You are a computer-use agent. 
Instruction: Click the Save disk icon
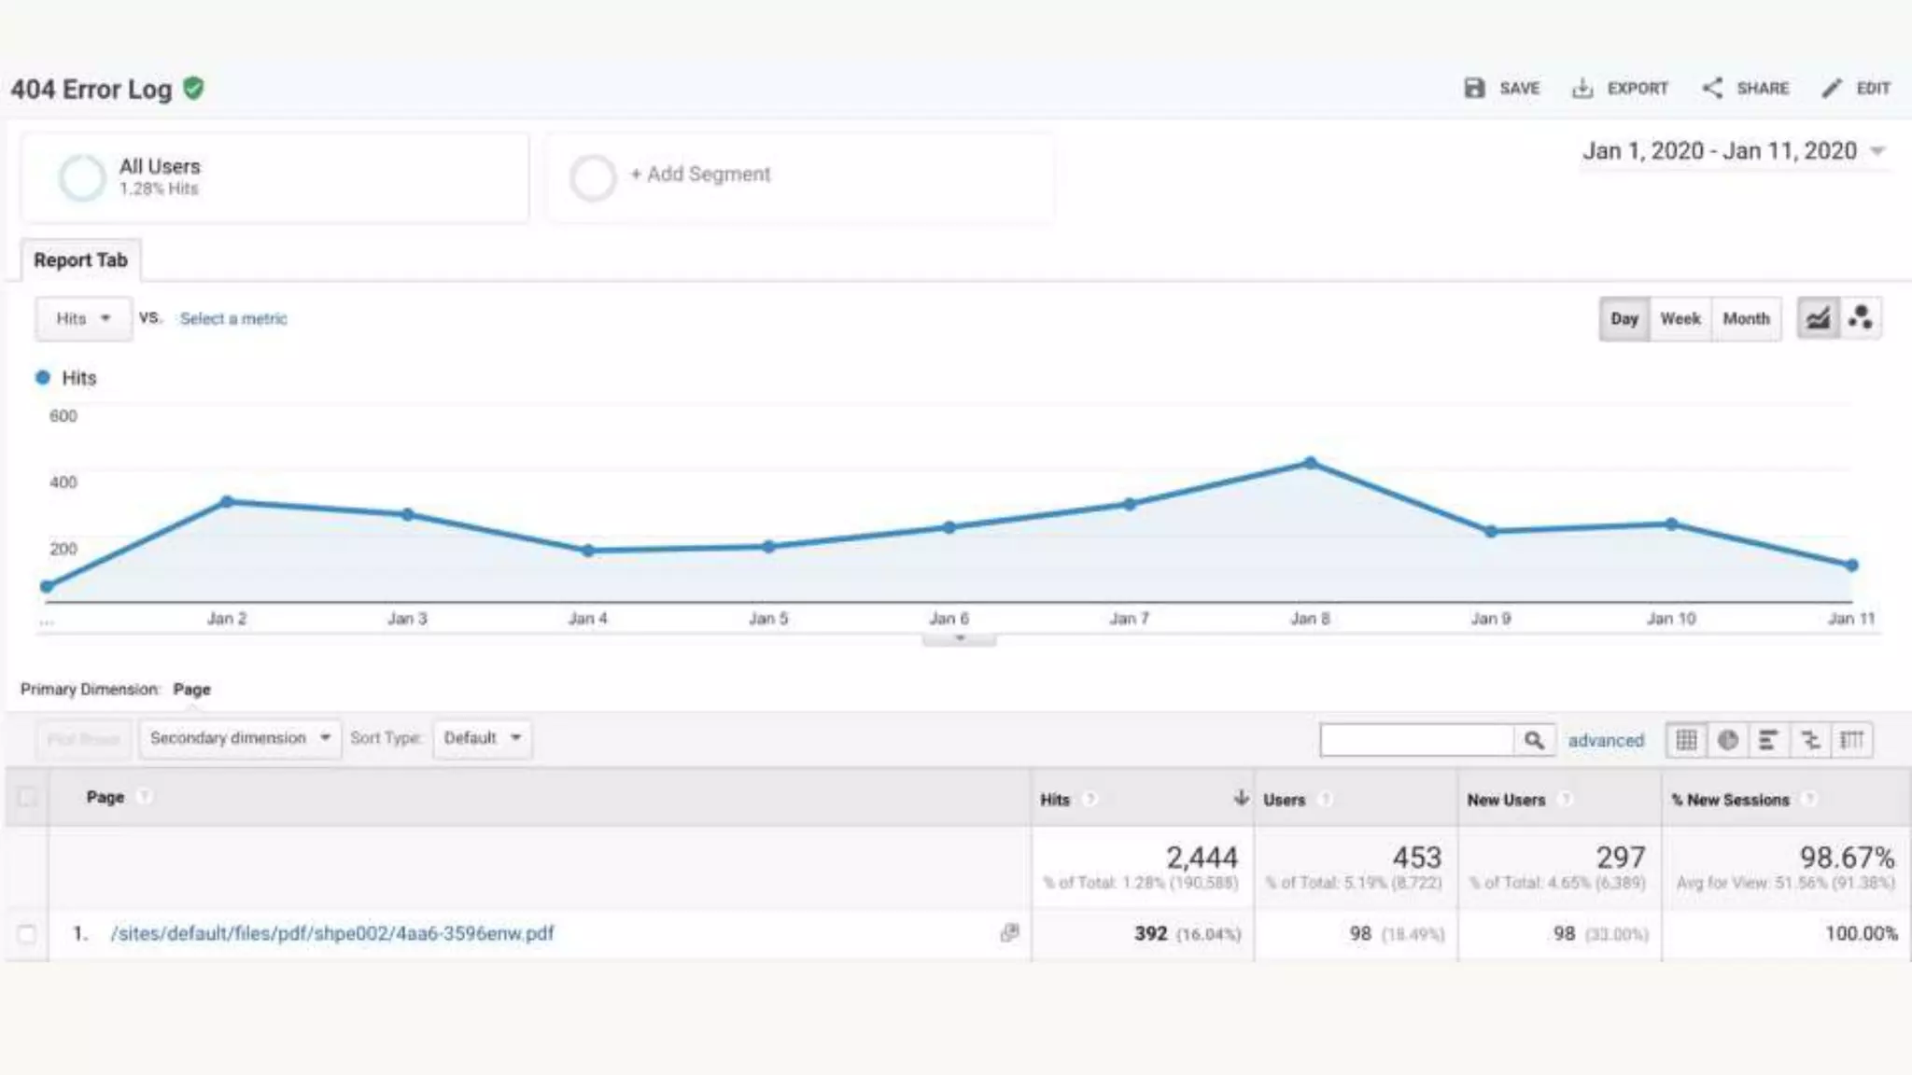click(x=1474, y=88)
